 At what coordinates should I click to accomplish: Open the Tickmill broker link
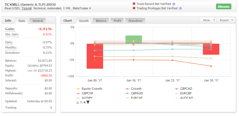[x=26, y=9]
